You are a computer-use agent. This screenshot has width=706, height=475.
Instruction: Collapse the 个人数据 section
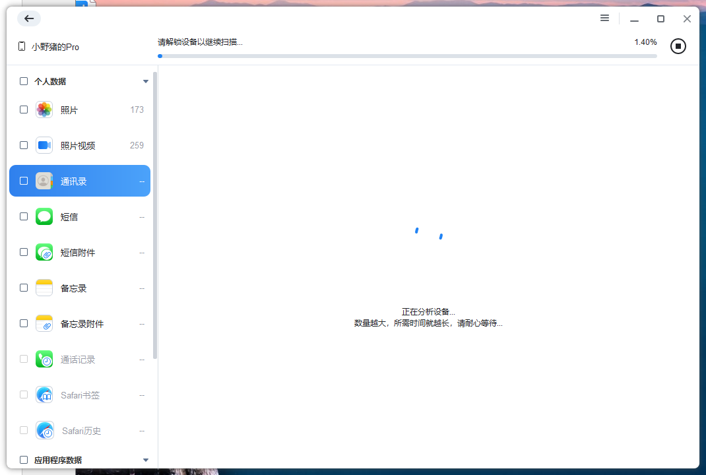(145, 80)
